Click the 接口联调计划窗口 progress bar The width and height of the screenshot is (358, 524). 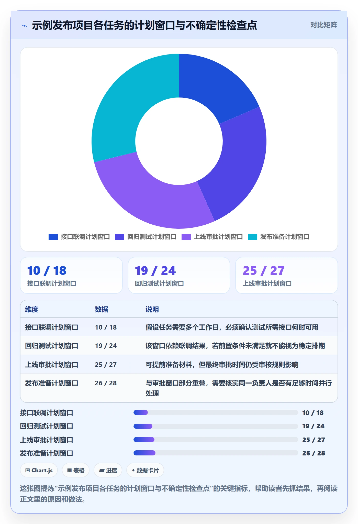point(216,412)
